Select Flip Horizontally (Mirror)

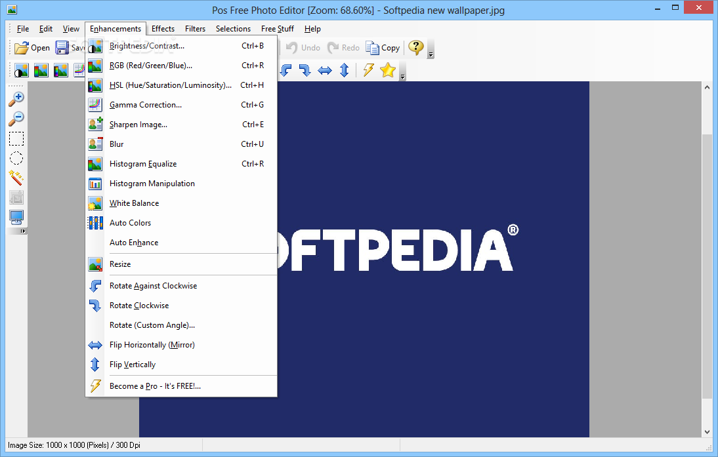click(181, 344)
